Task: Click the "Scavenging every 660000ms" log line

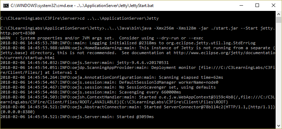Action: pyautogui.click(x=91, y=92)
